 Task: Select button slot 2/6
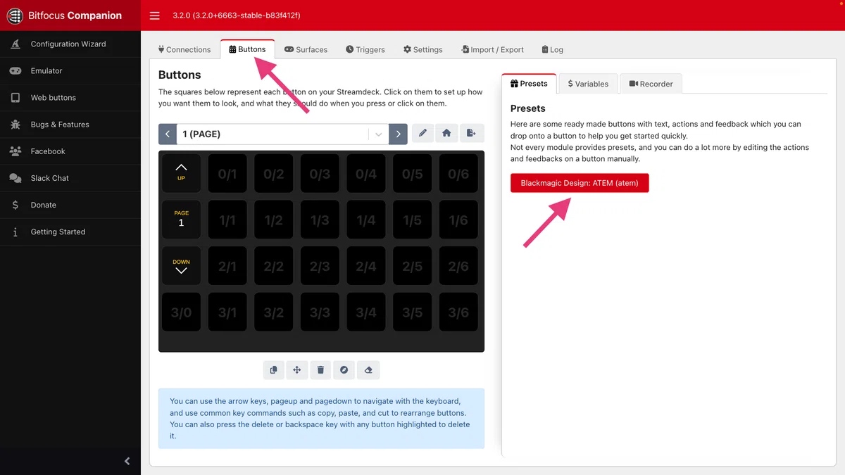tap(458, 265)
